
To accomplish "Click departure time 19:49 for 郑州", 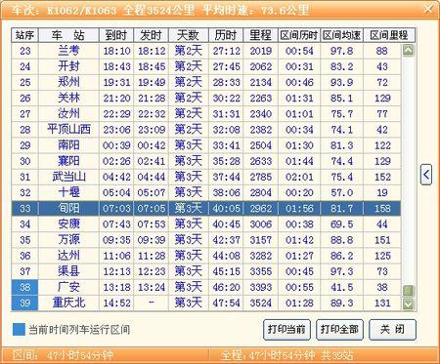I will (152, 82).
